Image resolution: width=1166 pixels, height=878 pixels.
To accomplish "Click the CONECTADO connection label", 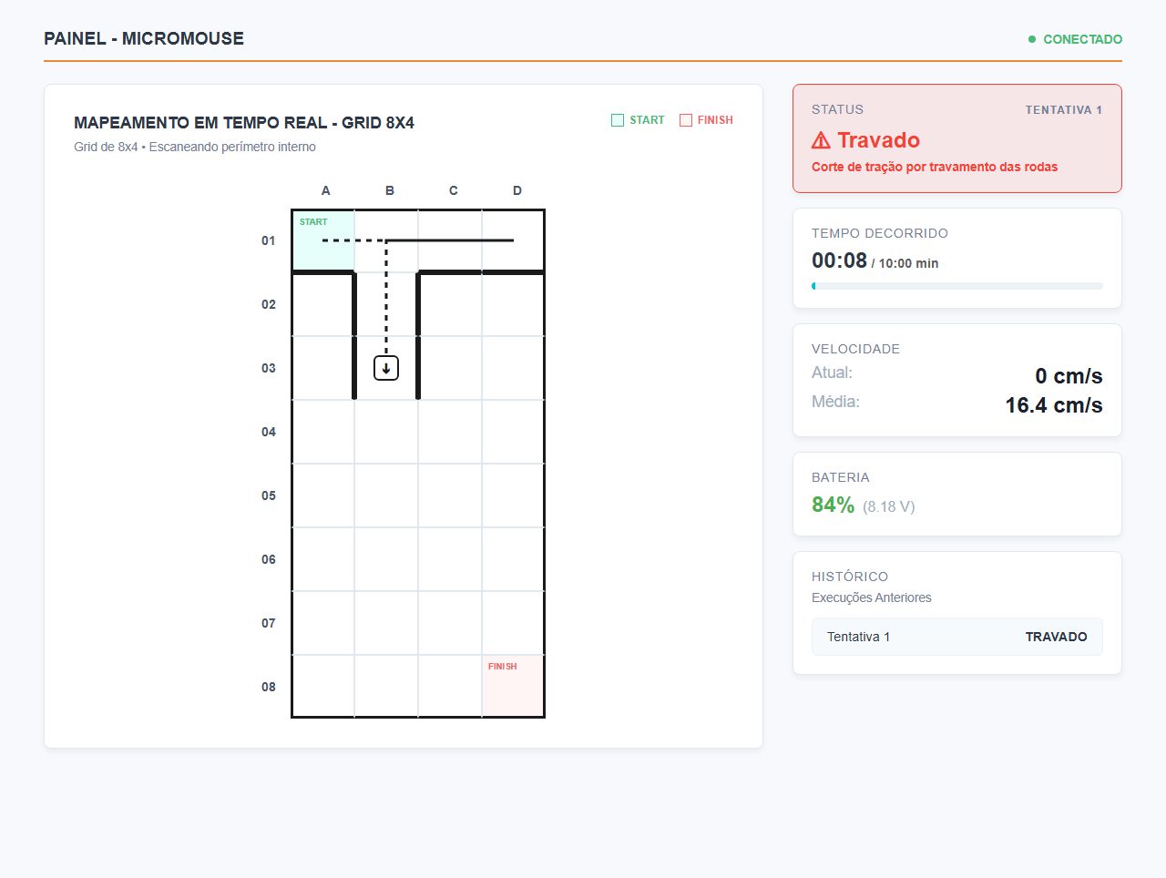I will (x=1082, y=39).
